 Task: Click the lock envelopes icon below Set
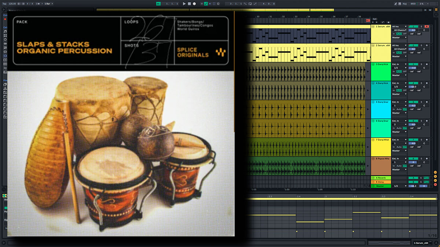coord(388,22)
